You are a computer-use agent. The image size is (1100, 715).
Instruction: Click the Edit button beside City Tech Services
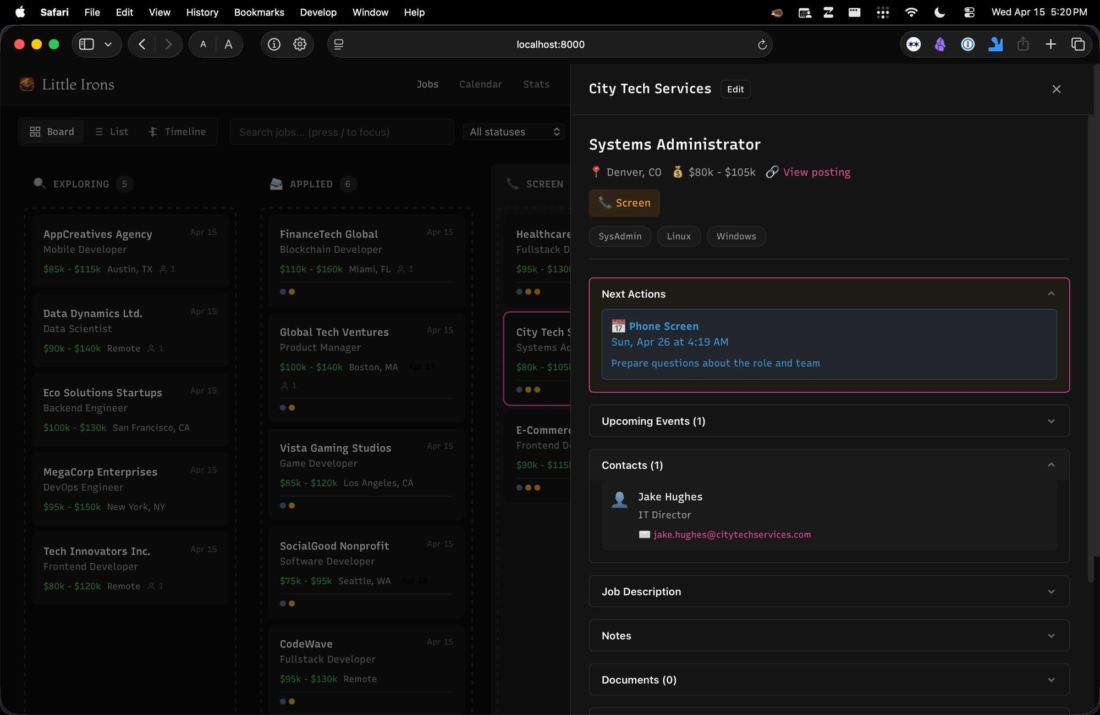tap(735, 89)
